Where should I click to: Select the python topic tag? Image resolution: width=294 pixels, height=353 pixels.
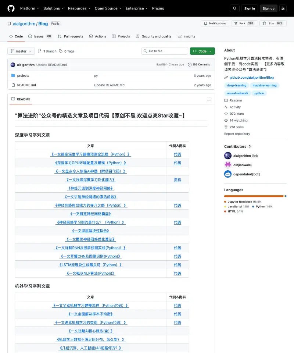tap(259, 93)
